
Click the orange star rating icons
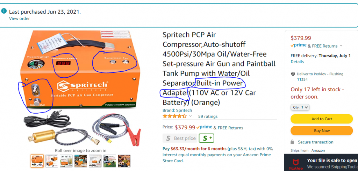click(x=174, y=116)
